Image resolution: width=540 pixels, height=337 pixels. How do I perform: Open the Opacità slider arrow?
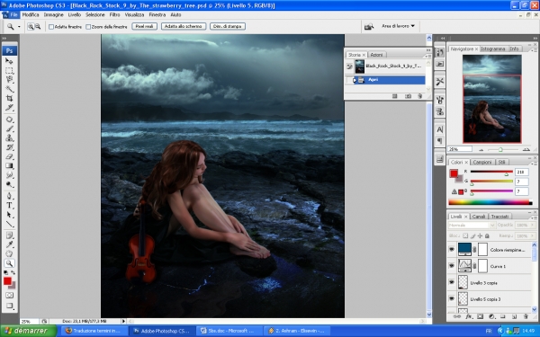point(533,226)
